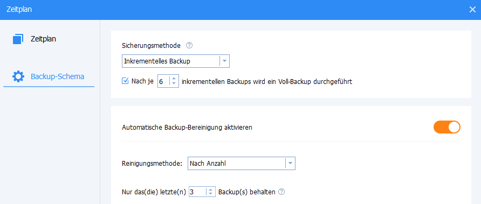Screen dimensions: 481x204
Task: Click the 'Reinigungsmethode:' label
Action: click(x=152, y=164)
